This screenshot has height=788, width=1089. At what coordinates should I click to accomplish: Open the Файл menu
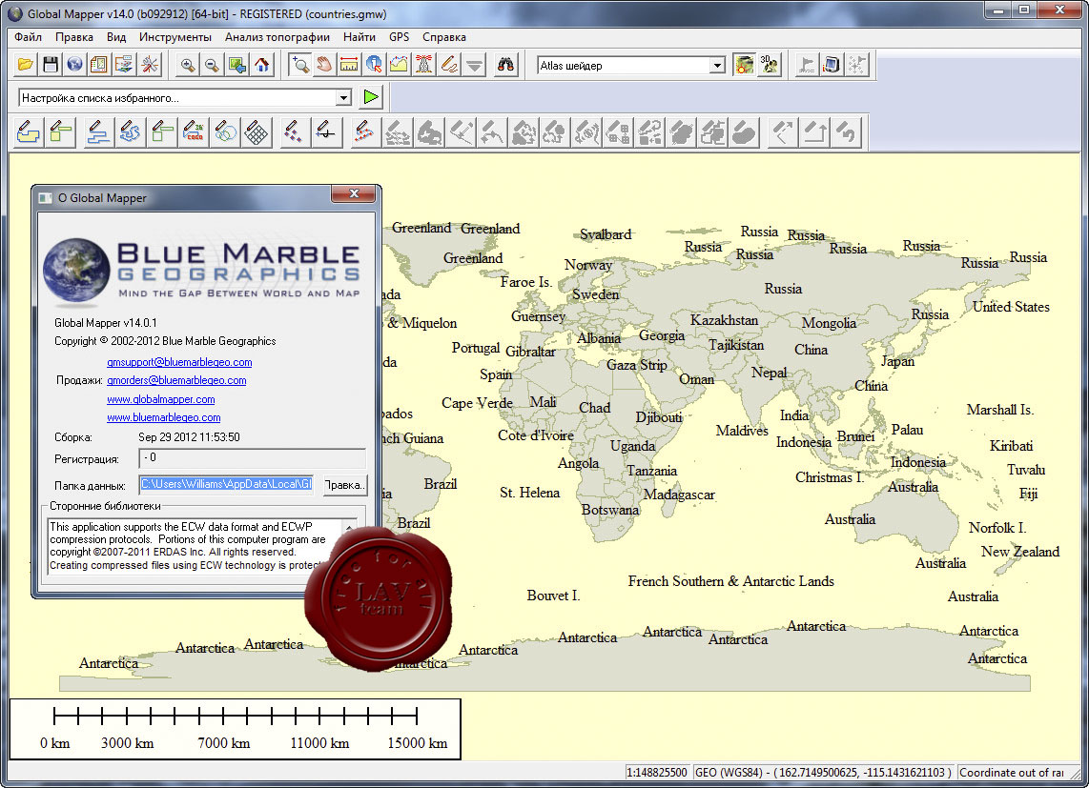28,37
